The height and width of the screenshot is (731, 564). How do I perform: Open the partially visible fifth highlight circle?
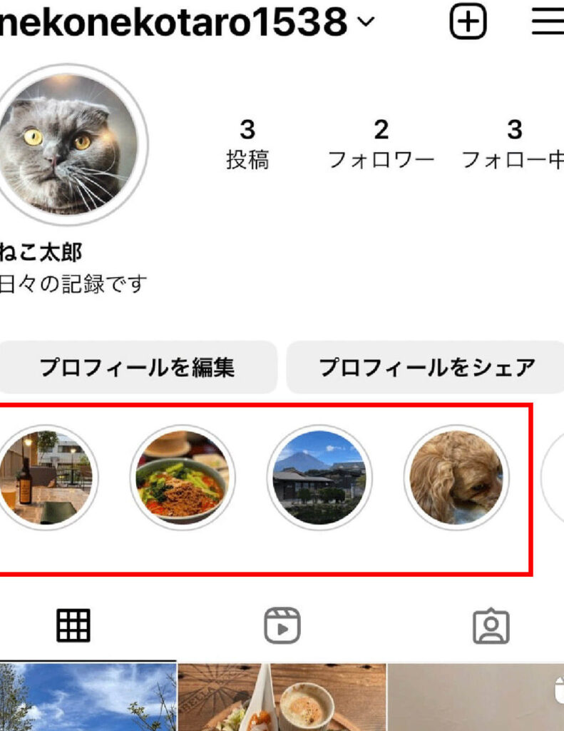tap(553, 478)
